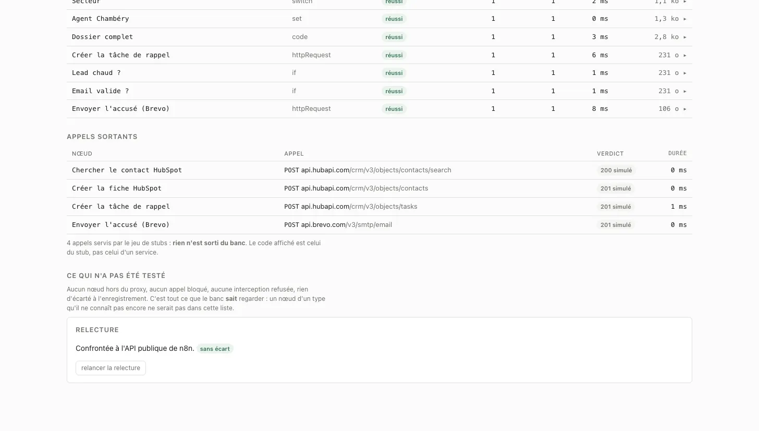Select 'Chercher le contact HubSpot' call row
Image resolution: width=759 pixels, height=431 pixels.
coord(379,170)
